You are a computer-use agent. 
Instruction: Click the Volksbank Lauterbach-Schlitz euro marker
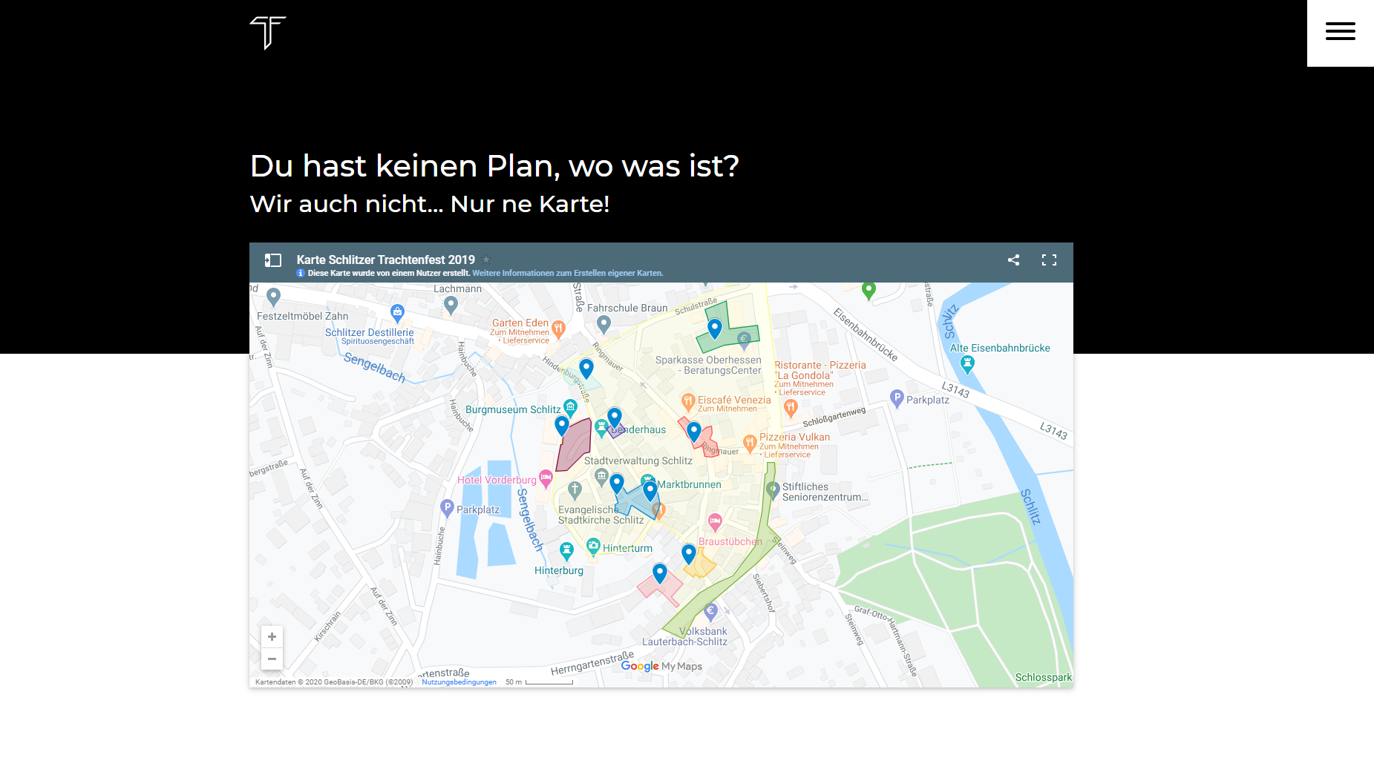tap(710, 613)
